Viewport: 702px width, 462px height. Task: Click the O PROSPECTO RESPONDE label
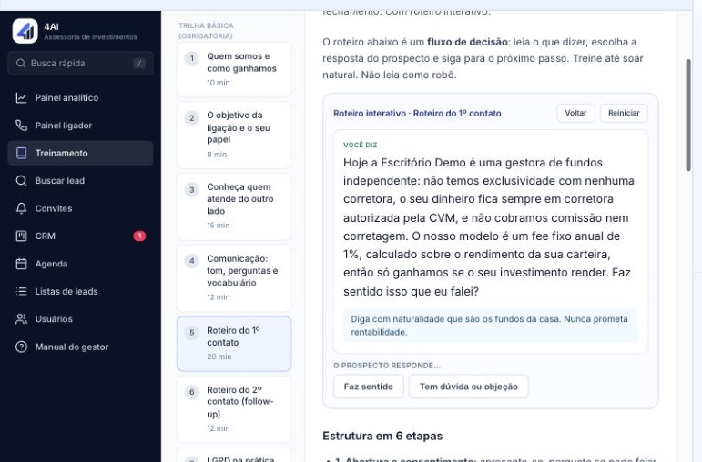(387, 366)
